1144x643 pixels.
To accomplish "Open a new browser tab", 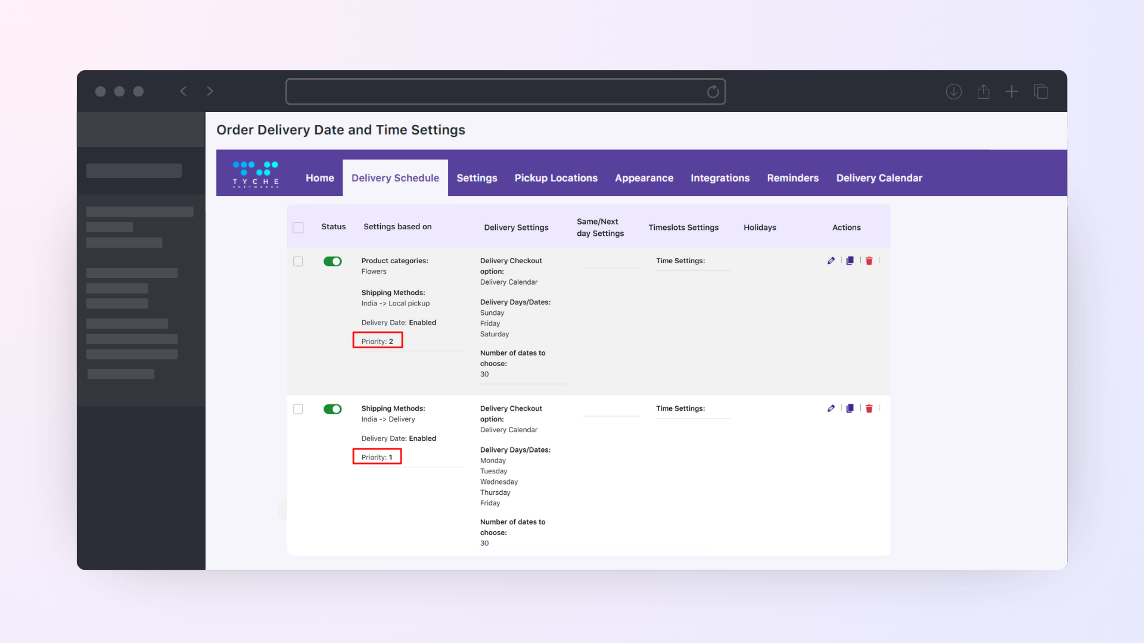I will (x=1012, y=92).
